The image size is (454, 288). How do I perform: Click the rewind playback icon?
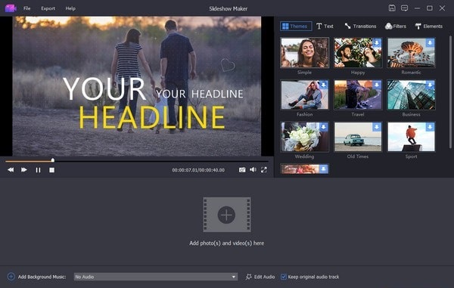coord(11,170)
